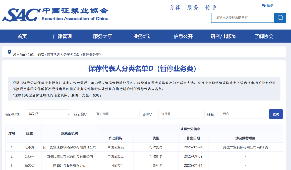Select the name 范本源 in row 1
The image size is (291, 170).
tap(30, 147)
